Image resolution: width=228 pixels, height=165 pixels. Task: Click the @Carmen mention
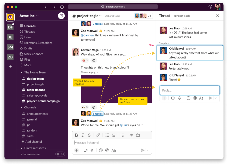(x=87, y=35)
